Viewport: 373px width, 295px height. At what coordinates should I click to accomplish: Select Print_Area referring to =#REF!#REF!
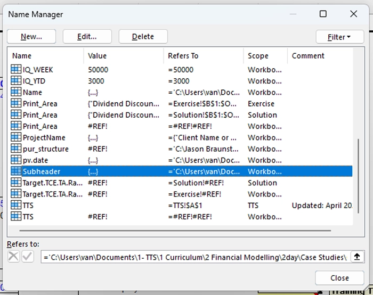click(x=181, y=126)
